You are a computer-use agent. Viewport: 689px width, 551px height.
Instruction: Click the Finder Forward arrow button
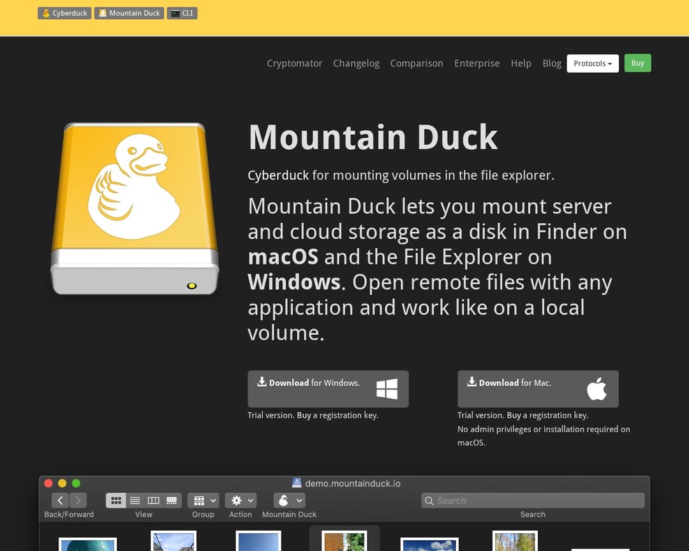(x=78, y=501)
